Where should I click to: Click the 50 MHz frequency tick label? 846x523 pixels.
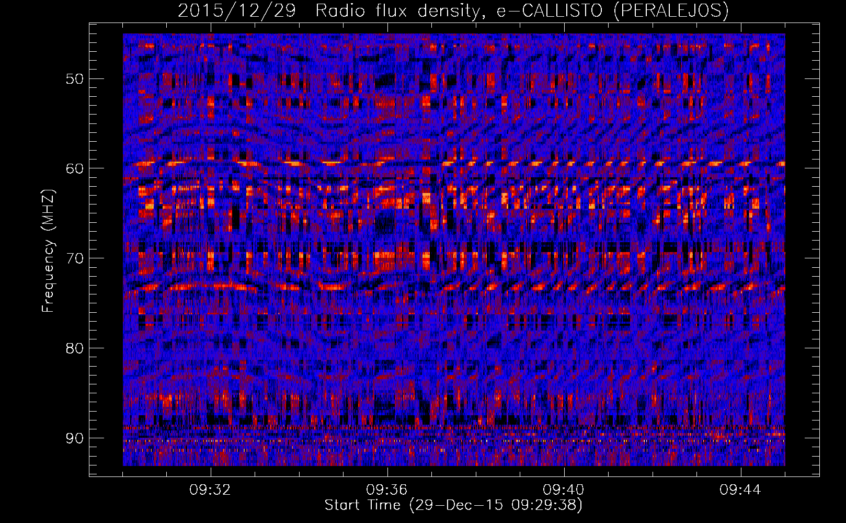click(74, 79)
